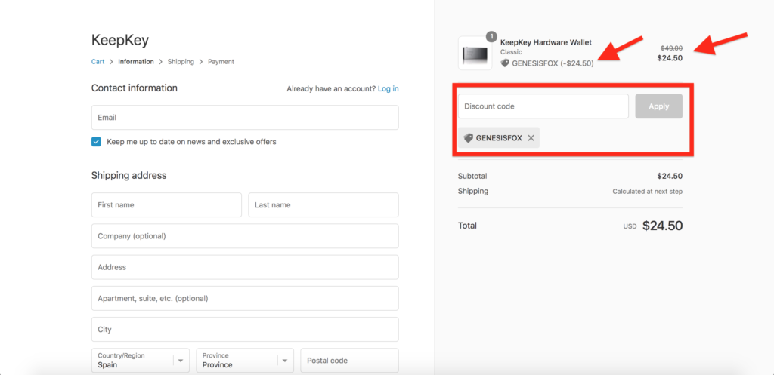Expand the Country/Region dropdown showing Spain
Screen dimensions: 774x375
(x=140, y=361)
